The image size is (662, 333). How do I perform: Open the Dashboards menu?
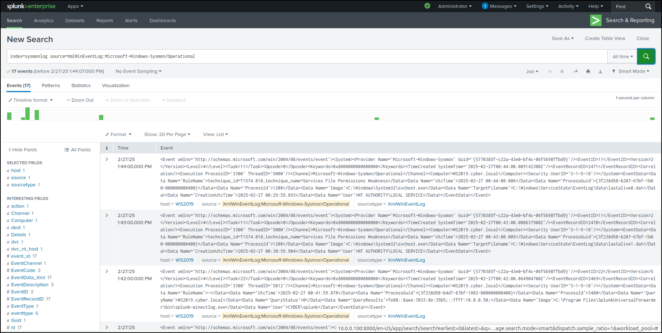163,20
